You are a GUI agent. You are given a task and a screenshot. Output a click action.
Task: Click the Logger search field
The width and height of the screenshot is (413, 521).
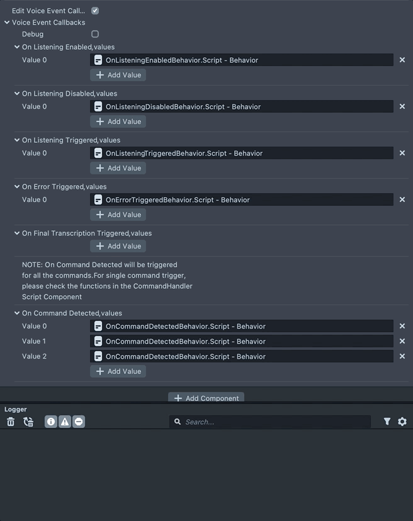(271, 422)
